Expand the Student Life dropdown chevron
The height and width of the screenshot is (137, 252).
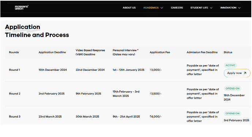211,8
